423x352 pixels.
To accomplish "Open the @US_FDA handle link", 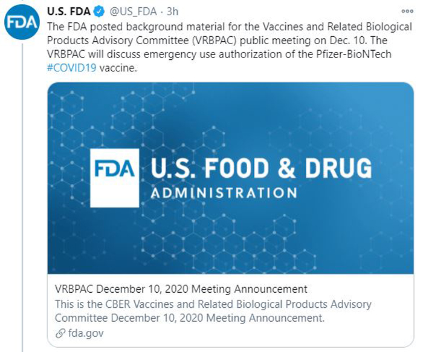I will pyautogui.click(x=134, y=11).
